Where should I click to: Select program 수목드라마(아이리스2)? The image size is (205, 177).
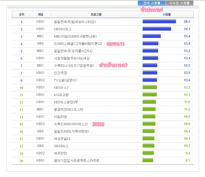pos(71,124)
